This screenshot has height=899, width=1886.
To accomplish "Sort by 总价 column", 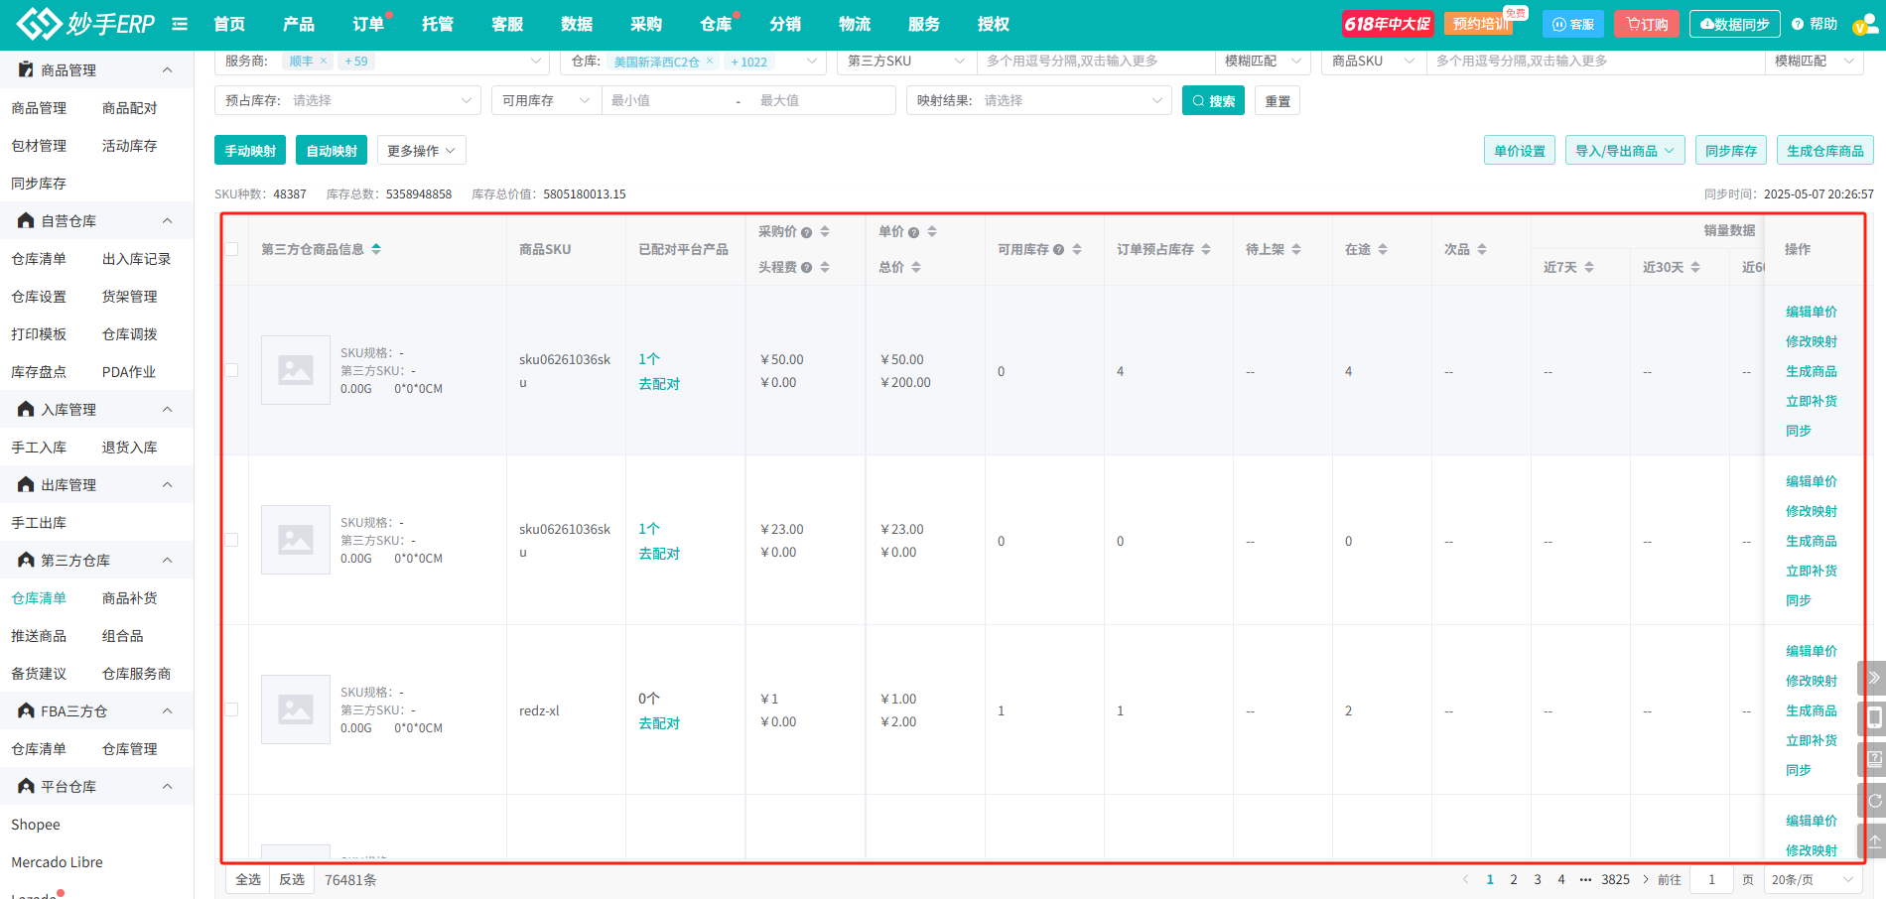I will 916,267.
